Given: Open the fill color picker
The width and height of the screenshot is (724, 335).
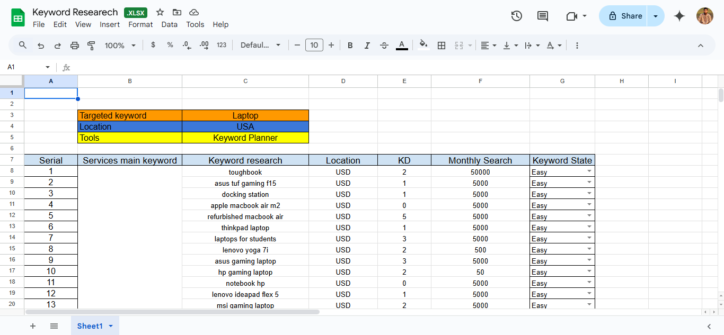Looking at the screenshot, I should click(423, 46).
